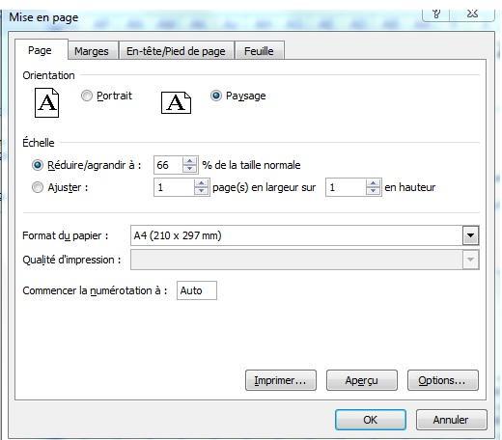Expand the Qualité d'impression dropdown arrow
502x440 pixels.
(x=470, y=260)
